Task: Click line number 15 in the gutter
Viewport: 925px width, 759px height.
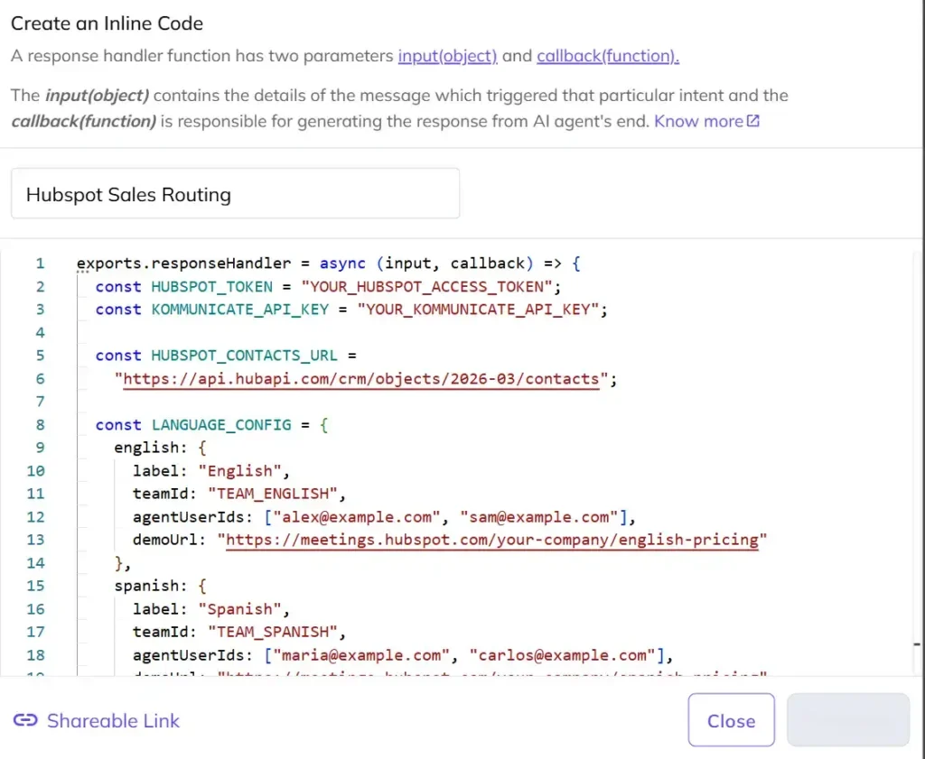Action: (x=35, y=586)
